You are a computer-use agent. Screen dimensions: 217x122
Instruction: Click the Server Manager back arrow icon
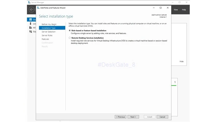point(31,9)
